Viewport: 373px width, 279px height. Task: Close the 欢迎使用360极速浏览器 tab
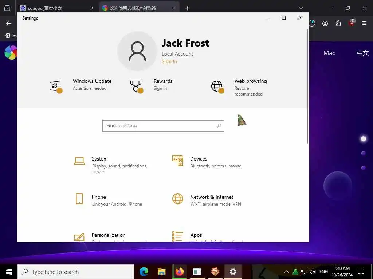pyautogui.click(x=174, y=8)
